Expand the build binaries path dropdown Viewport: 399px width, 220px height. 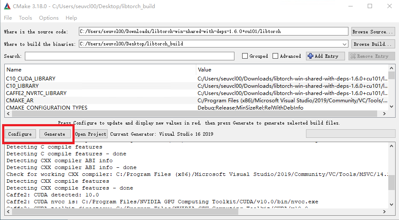345,44
